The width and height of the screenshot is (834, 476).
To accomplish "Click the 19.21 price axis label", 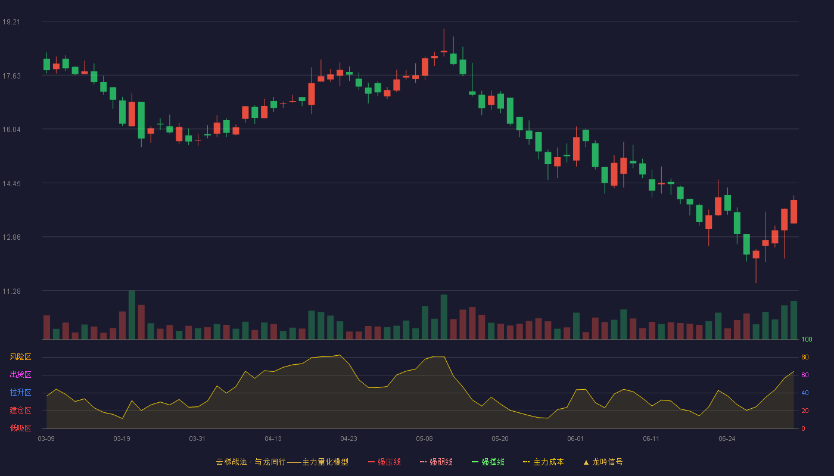I will (11, 22).
